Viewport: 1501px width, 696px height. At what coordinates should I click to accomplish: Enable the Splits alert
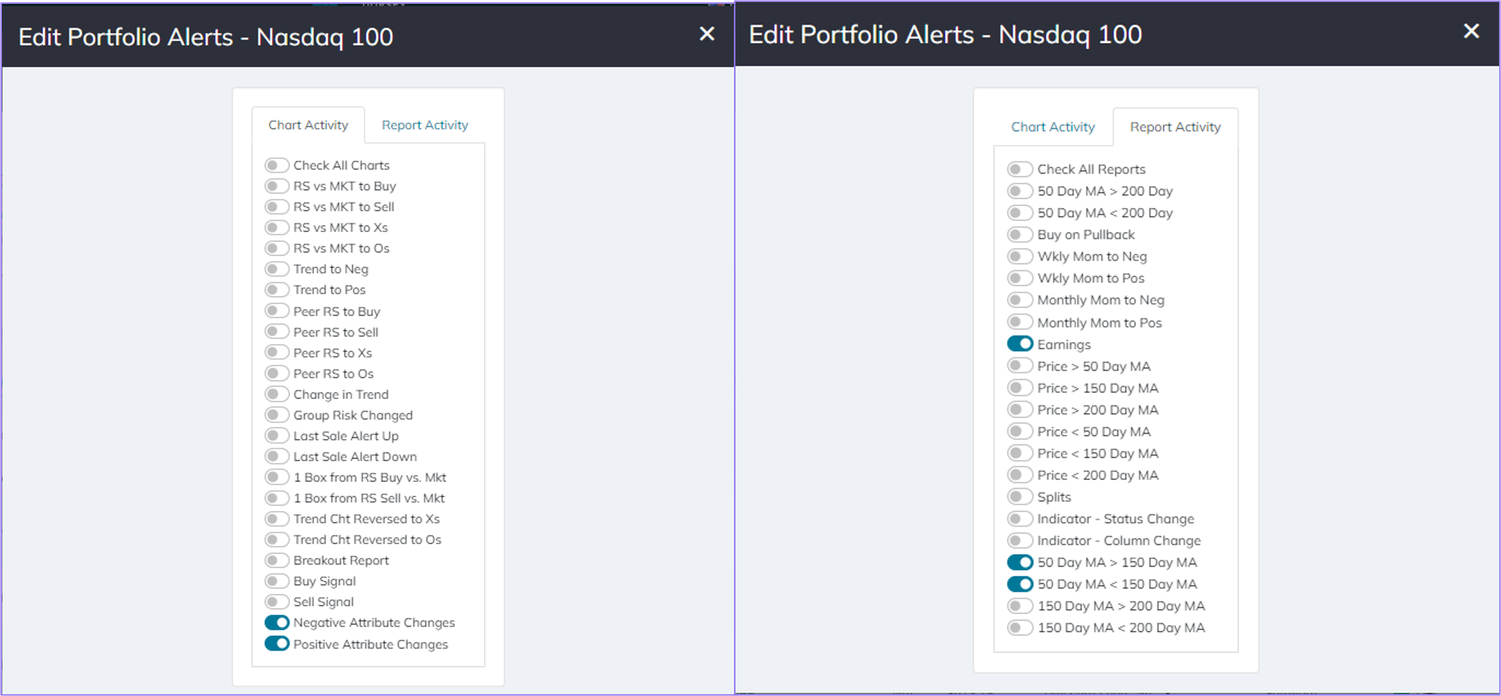pos(1020,496)
